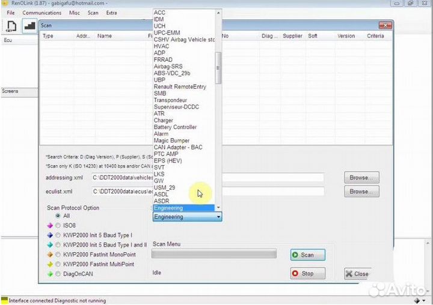Click teal diamond icon beside Type I and II
The height and width of the screenshot is (305, 433).
coord(50,245)
